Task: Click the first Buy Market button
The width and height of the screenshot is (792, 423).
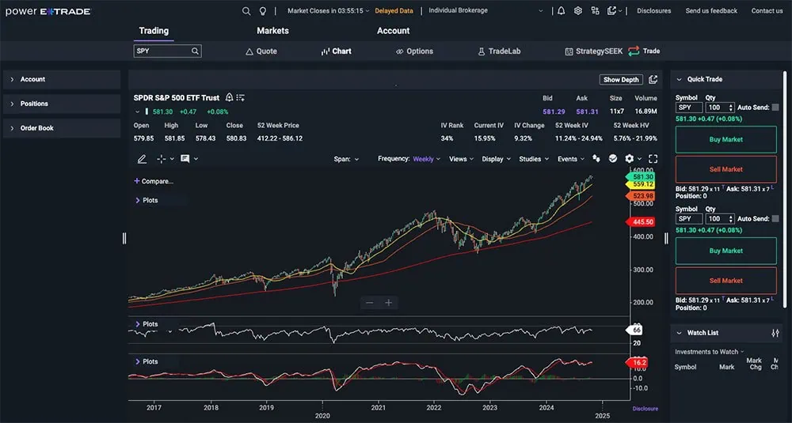Action: (725, 140)
